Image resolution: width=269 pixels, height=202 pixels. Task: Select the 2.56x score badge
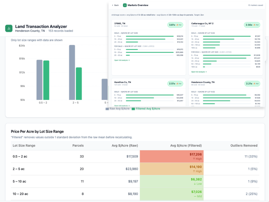(252, 25)
